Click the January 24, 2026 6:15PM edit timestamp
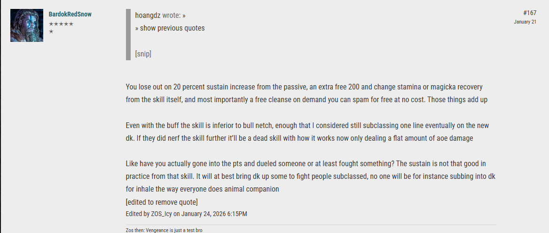 tap(214, 214)
